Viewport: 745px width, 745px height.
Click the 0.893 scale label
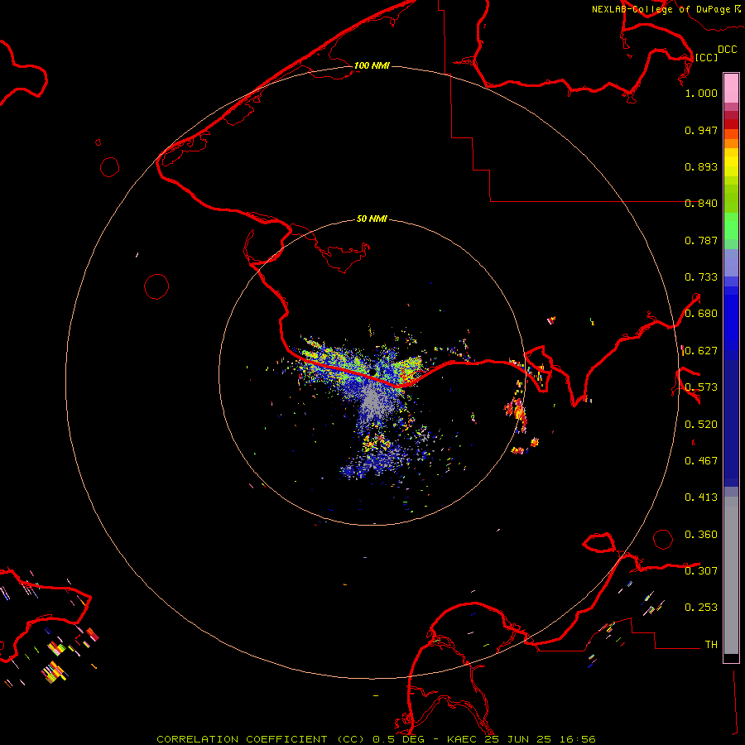click(x=701, y=166)
